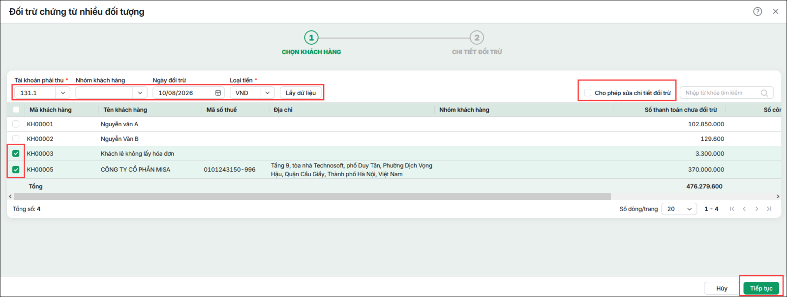This screenshot has width=787, height=297.
Task: Tick the checkbox for KH00001
Action: [x=16, y=124]
